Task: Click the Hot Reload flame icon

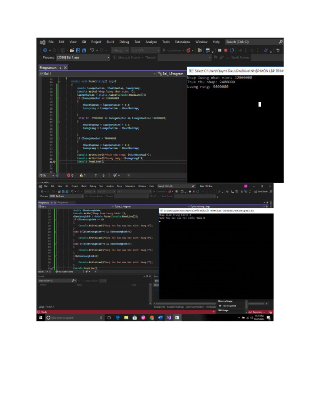Action: (x=189, y=51)
